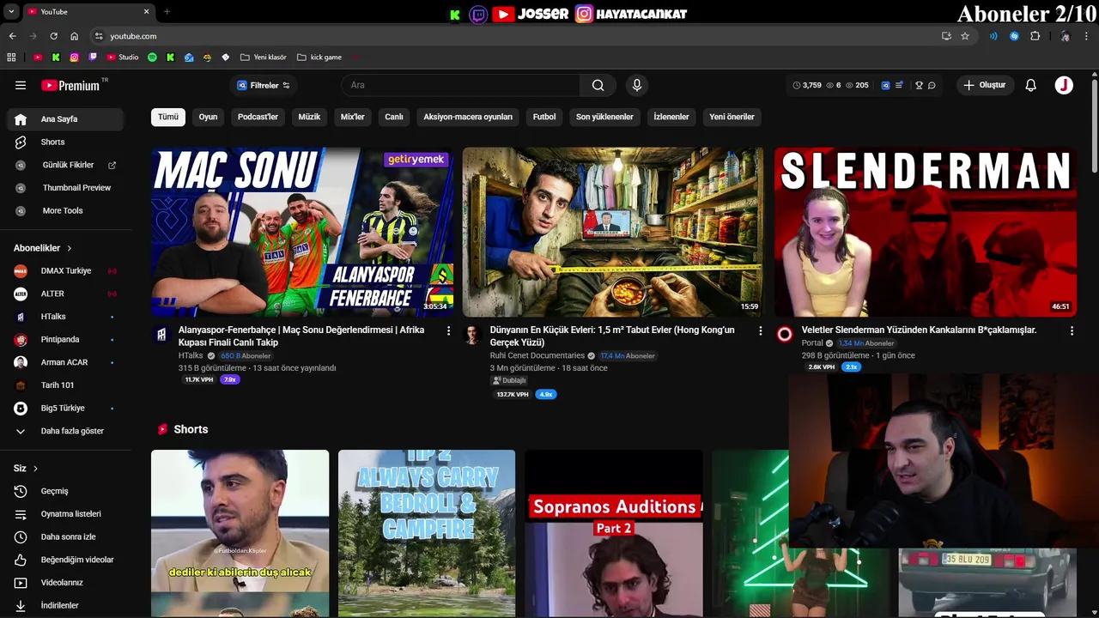1099x618 pixels.
Task: Click the Oluştur create button
Action: click(985, 85)
